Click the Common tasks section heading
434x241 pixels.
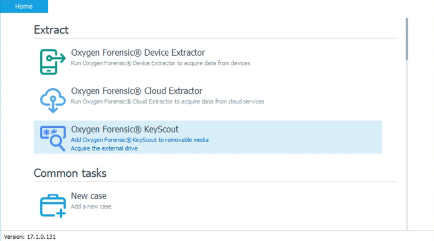[70, 173]
